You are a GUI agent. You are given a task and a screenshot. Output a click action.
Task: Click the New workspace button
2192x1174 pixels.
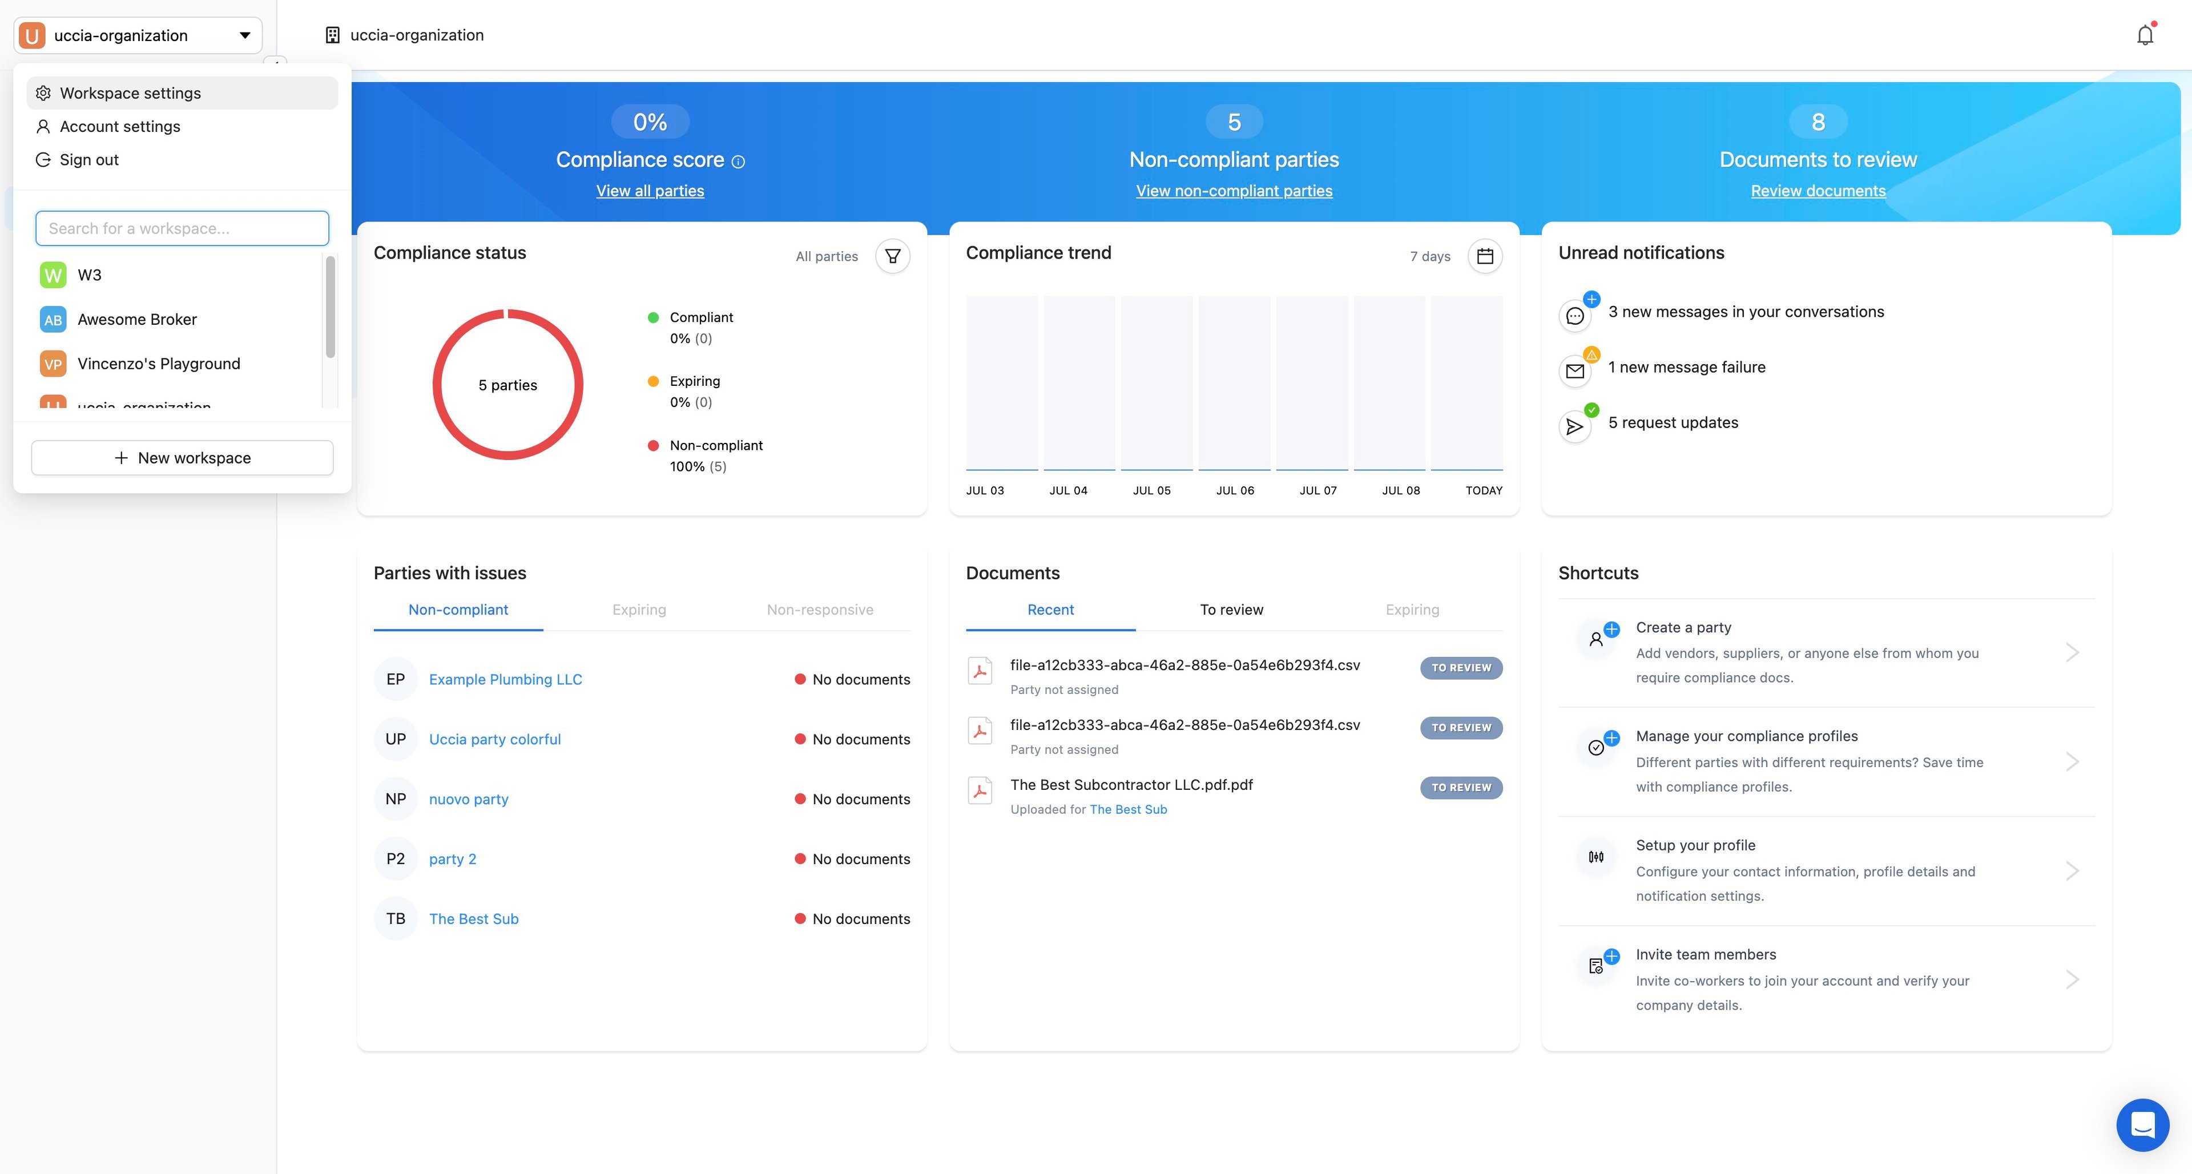point(182,458)
